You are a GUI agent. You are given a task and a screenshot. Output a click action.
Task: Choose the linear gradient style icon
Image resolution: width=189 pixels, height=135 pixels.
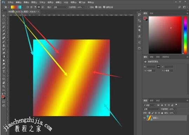point(28,7)
